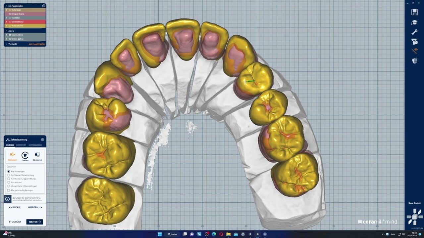Open File Explorer from taskbar
424x238 pixels.
click(228, 234)
